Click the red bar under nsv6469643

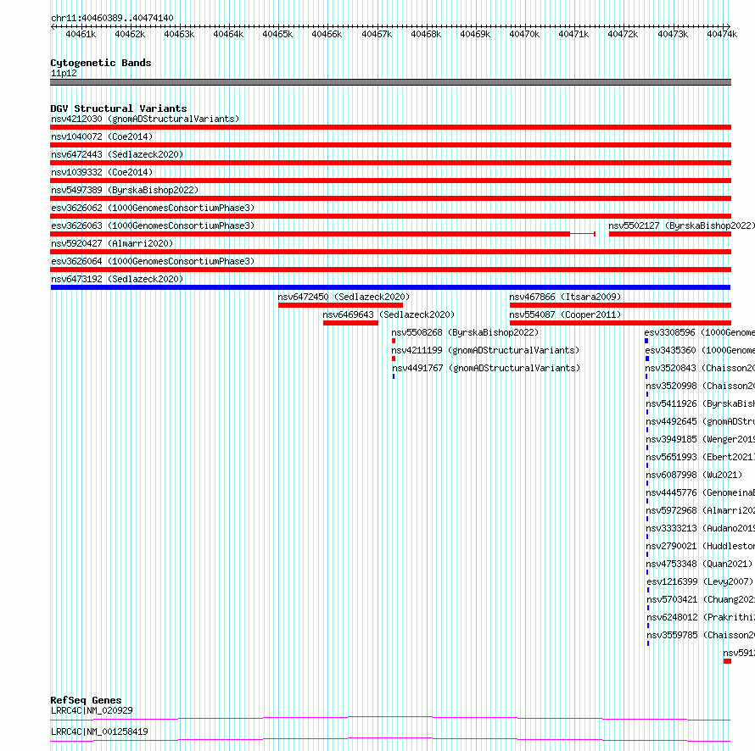click(350, 323)
